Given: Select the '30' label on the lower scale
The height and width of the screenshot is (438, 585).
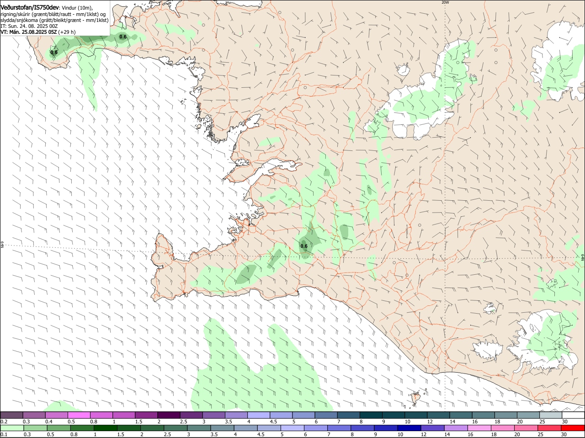Looking at the screenshot, I should coord(564,434).
